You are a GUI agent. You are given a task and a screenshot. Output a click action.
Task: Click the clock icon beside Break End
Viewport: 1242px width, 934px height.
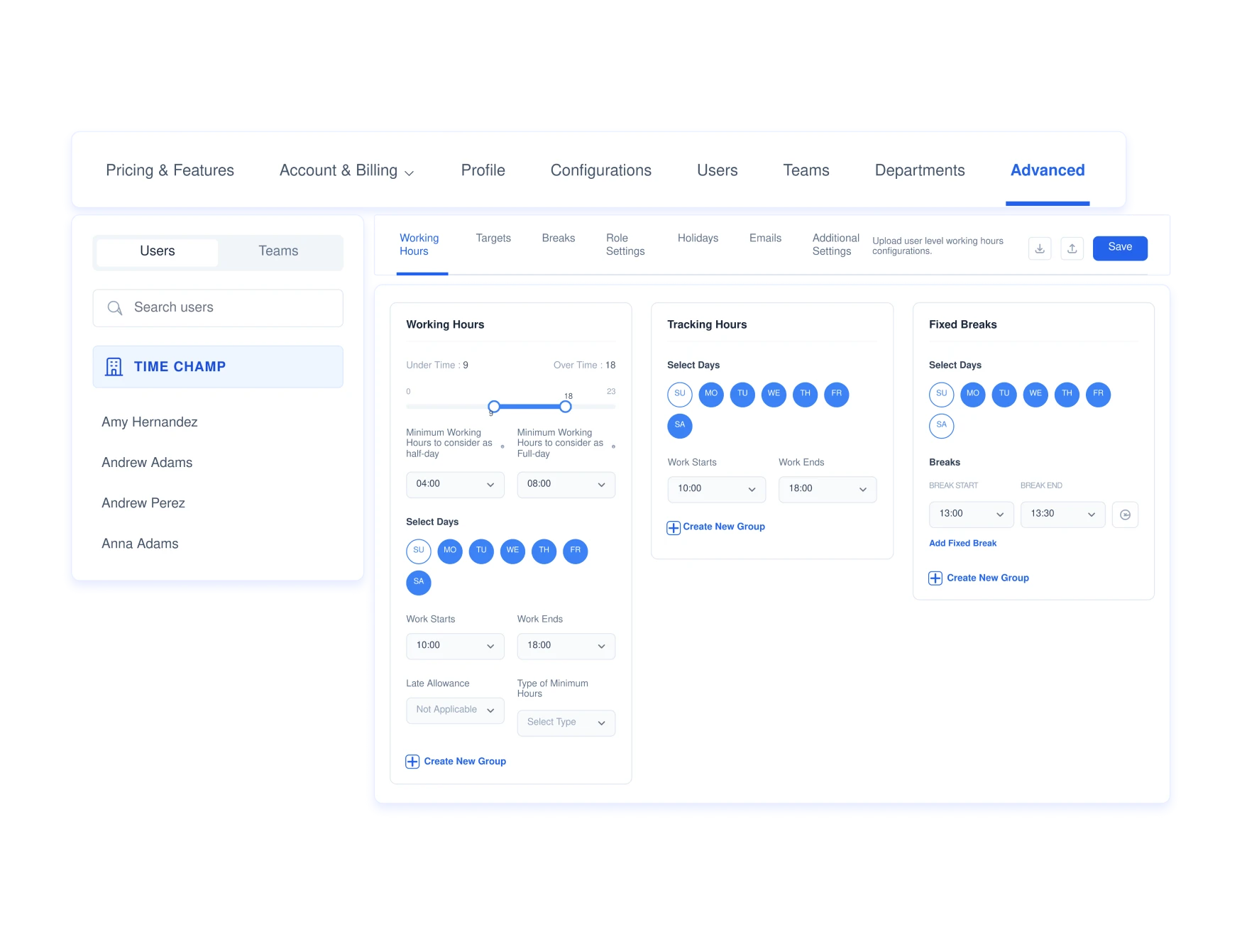pos(1125,515)
